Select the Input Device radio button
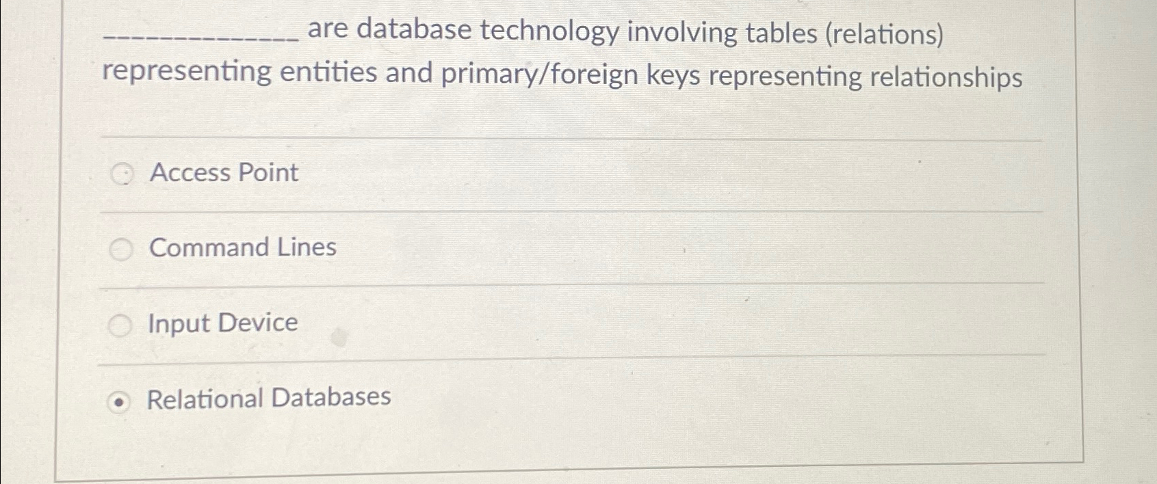This screenshot has width=1157, height=484. pos(122,325)
